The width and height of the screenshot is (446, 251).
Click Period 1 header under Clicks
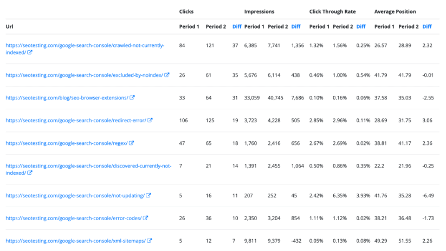click(x=189, y=27)
